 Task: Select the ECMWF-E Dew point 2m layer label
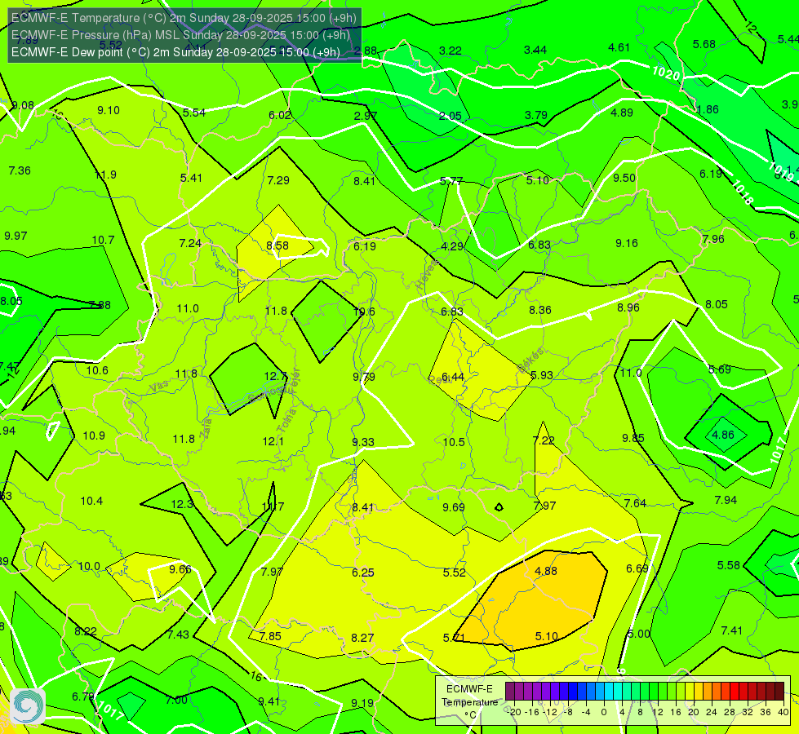175,52
